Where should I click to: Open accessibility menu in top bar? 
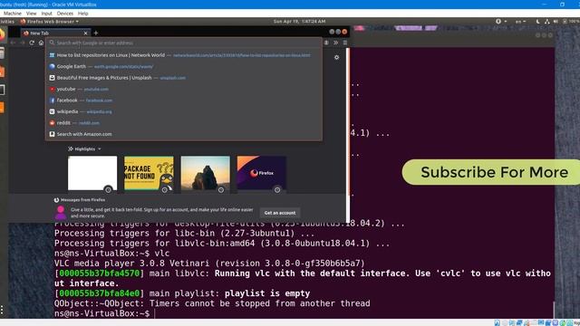[x=501, y=22]
